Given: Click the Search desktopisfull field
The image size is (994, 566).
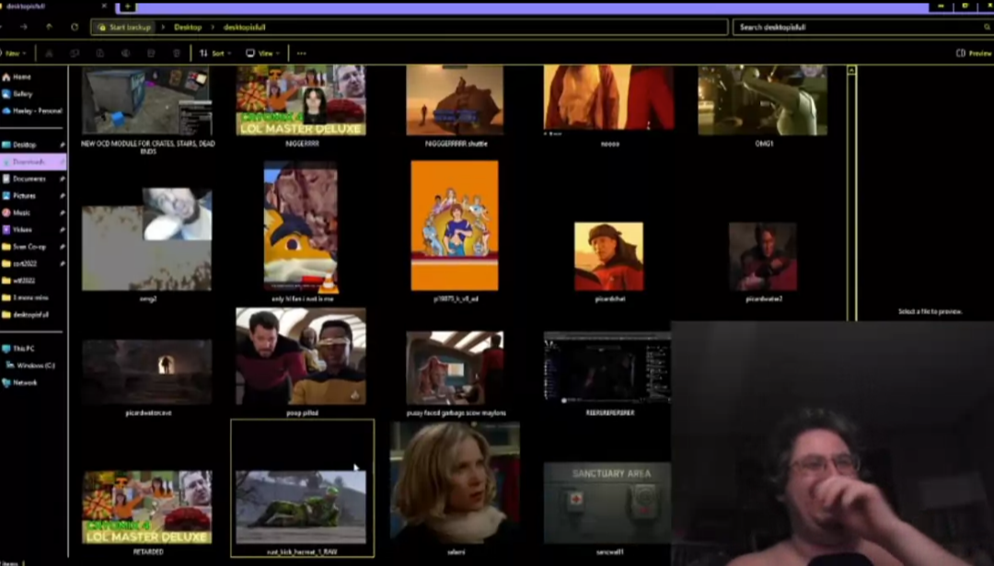Looking at the screenshot, I should [x=862, y=28].
